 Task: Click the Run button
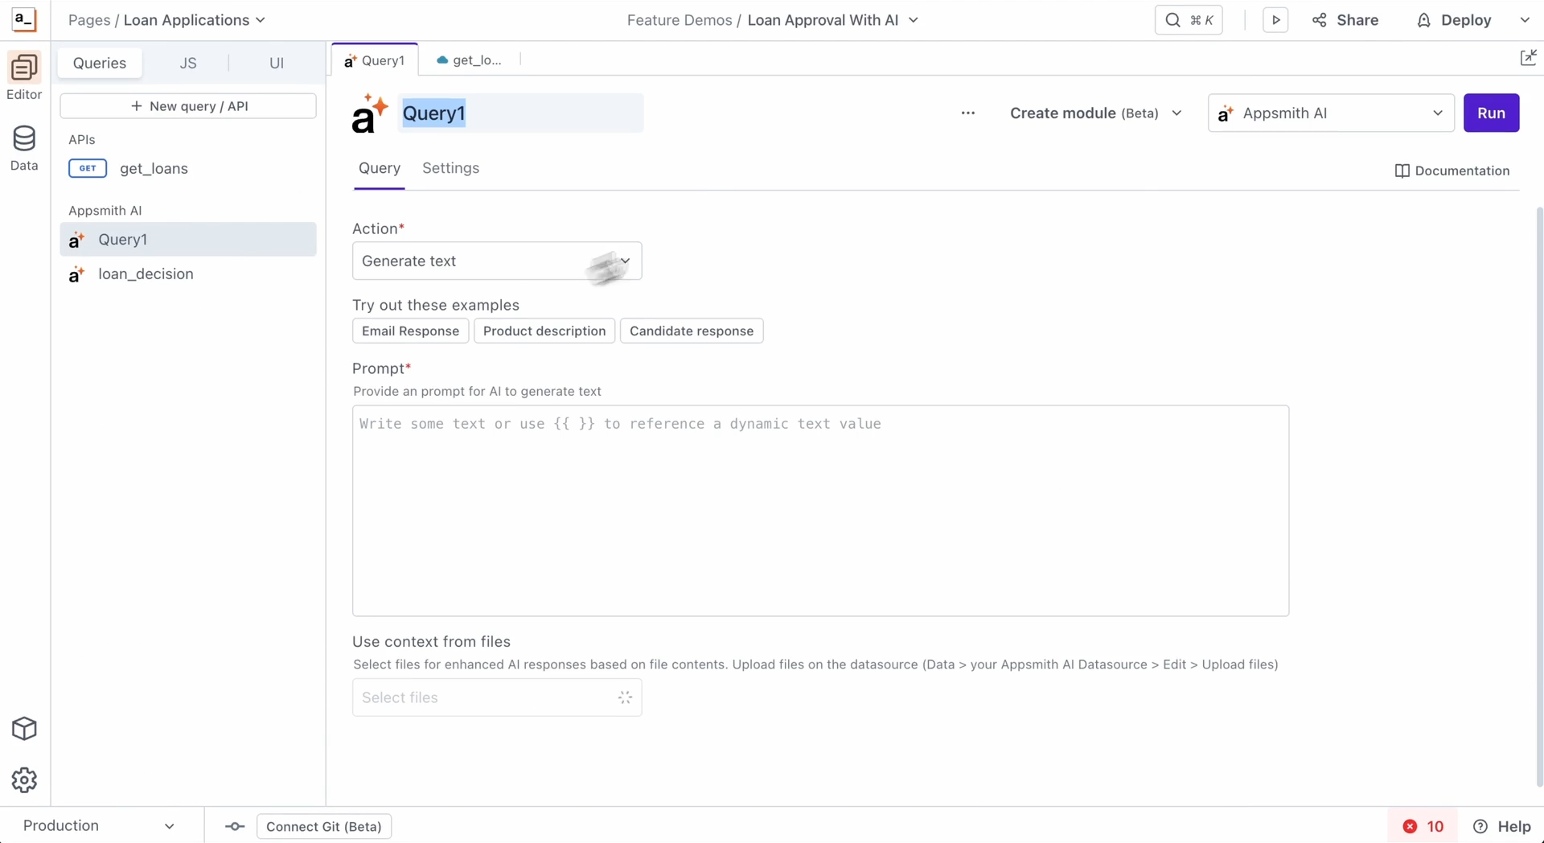1491,113
